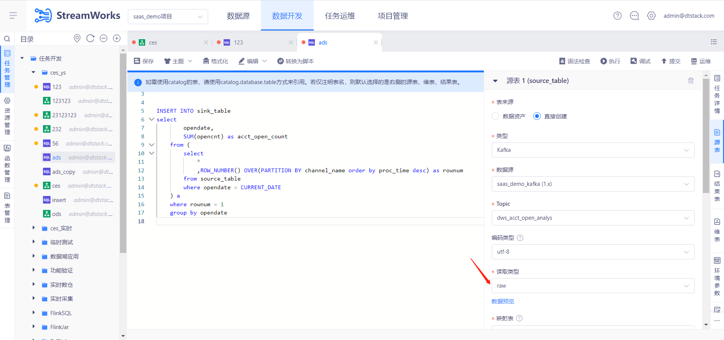Open 环境参数 right side panel

point(717,276)
